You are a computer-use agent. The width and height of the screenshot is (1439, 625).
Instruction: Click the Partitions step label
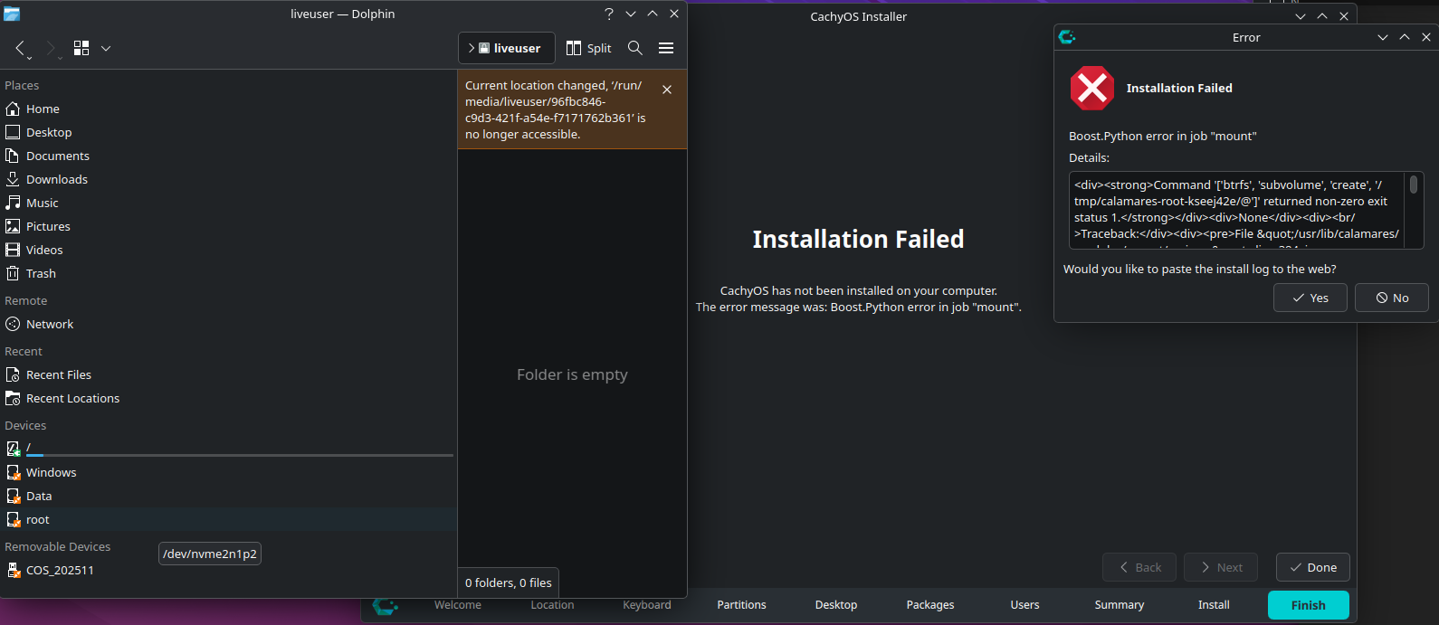741,605
